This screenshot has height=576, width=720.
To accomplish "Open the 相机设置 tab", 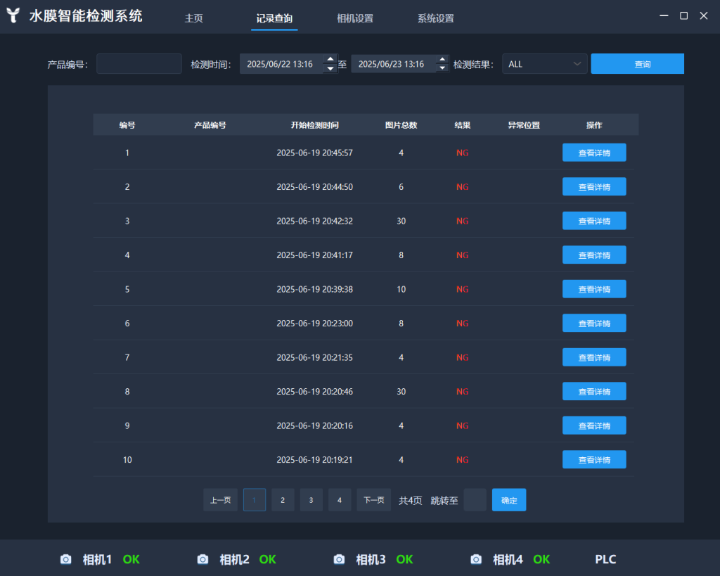I will (x=355, y=18).
